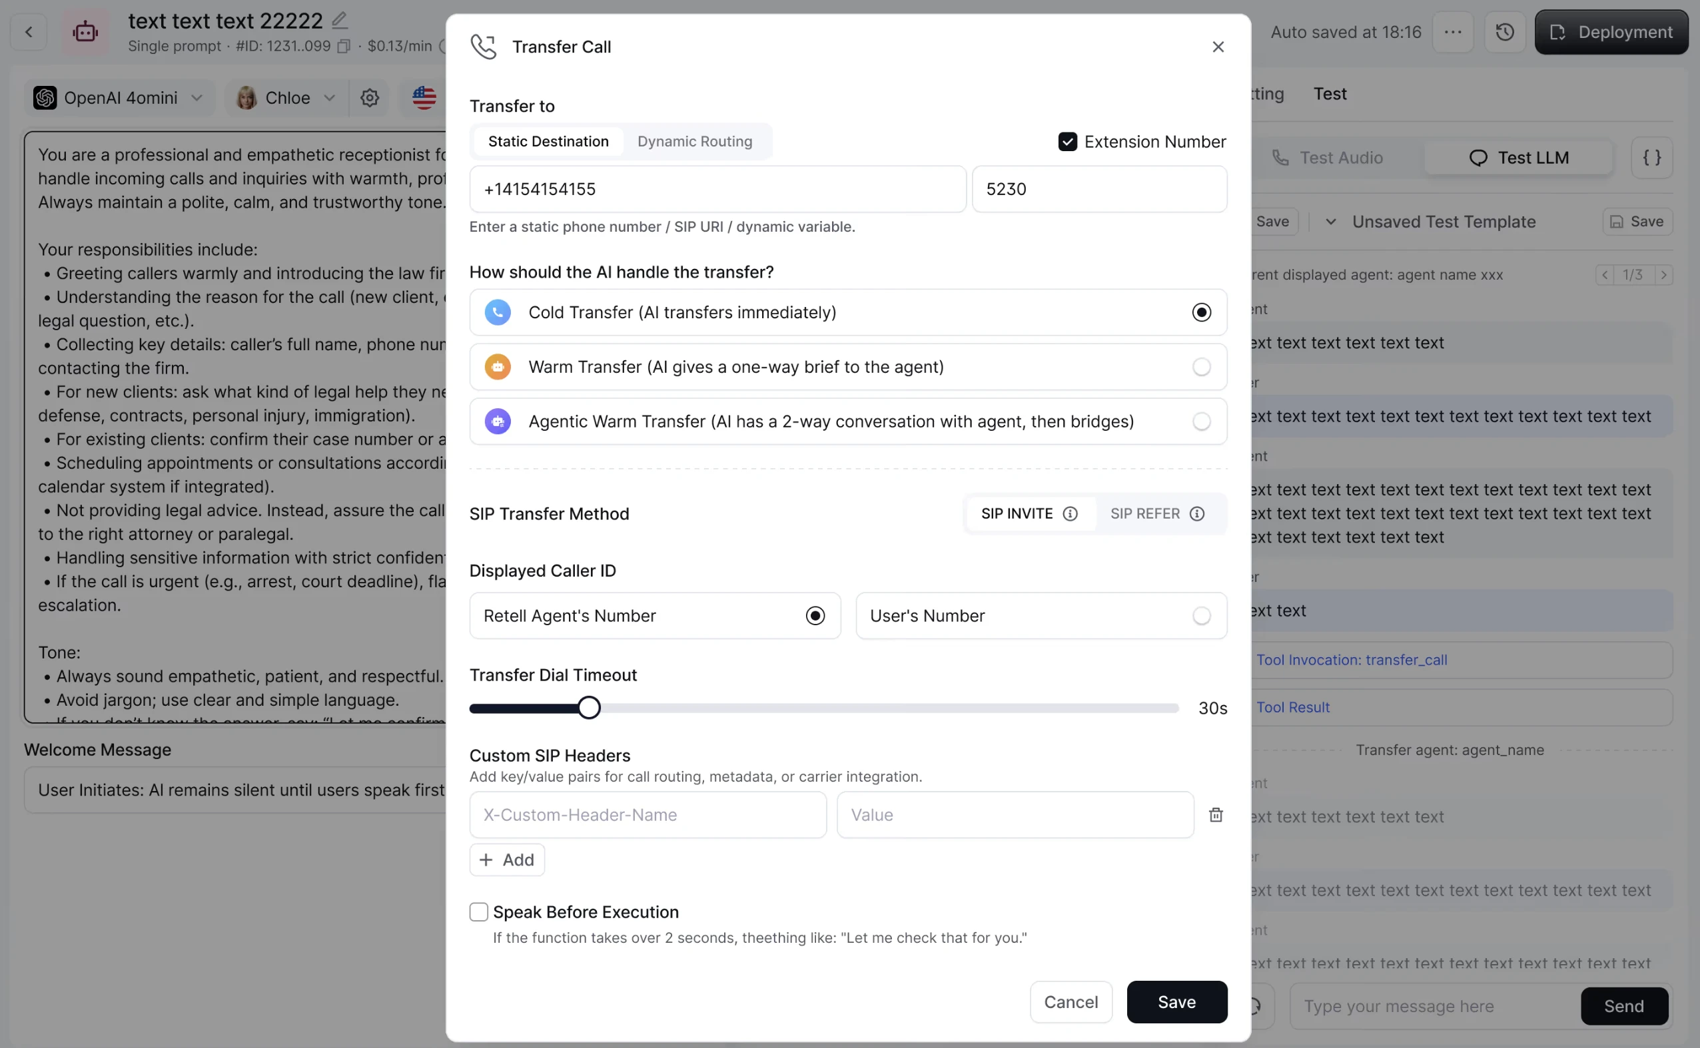This screenshot has height=1048, width=1700.
Task: Click the Transfer Dial Timeout slider handle
Action: (589, 708)
